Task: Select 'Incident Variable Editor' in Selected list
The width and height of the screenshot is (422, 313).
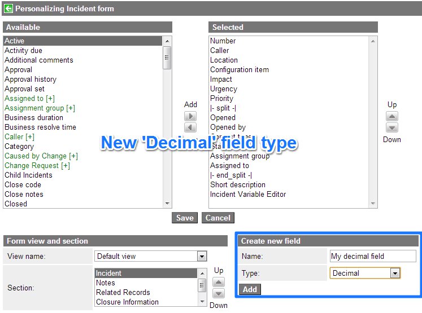Action: tap(248, 194)
